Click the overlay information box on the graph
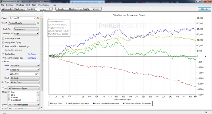This screenshot has height=114, width=212. click(59, 28)
